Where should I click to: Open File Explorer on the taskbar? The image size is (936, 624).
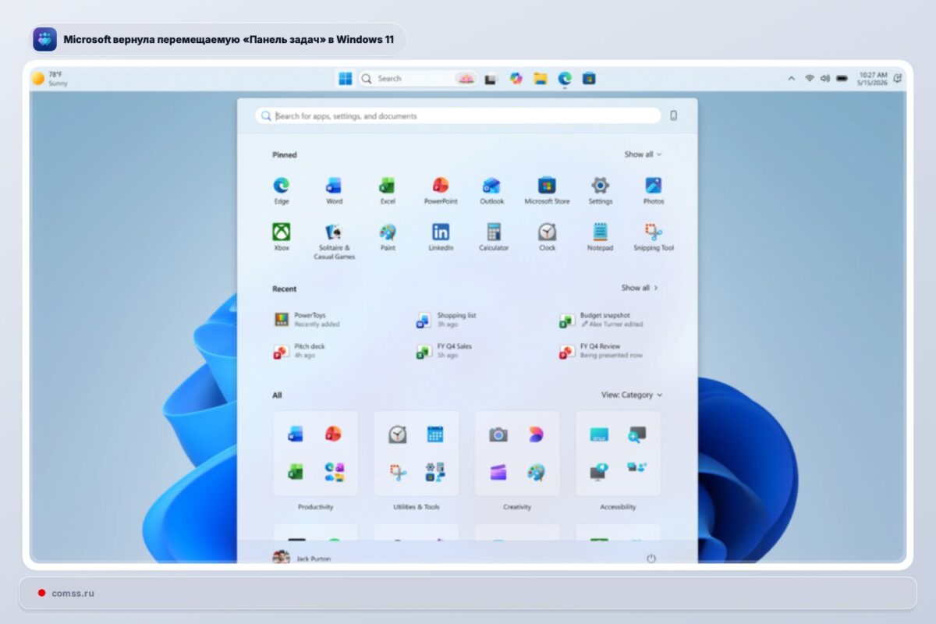point(540,78)
